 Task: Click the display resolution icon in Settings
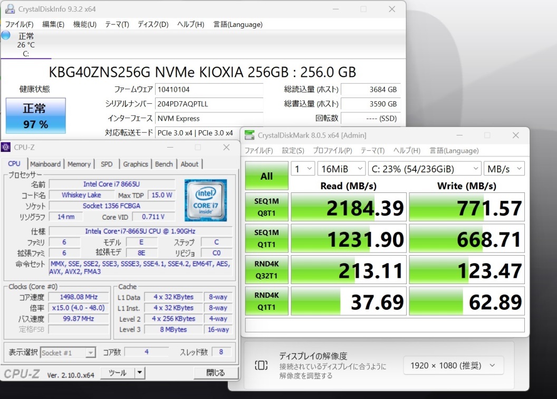(x=261, y=365)
